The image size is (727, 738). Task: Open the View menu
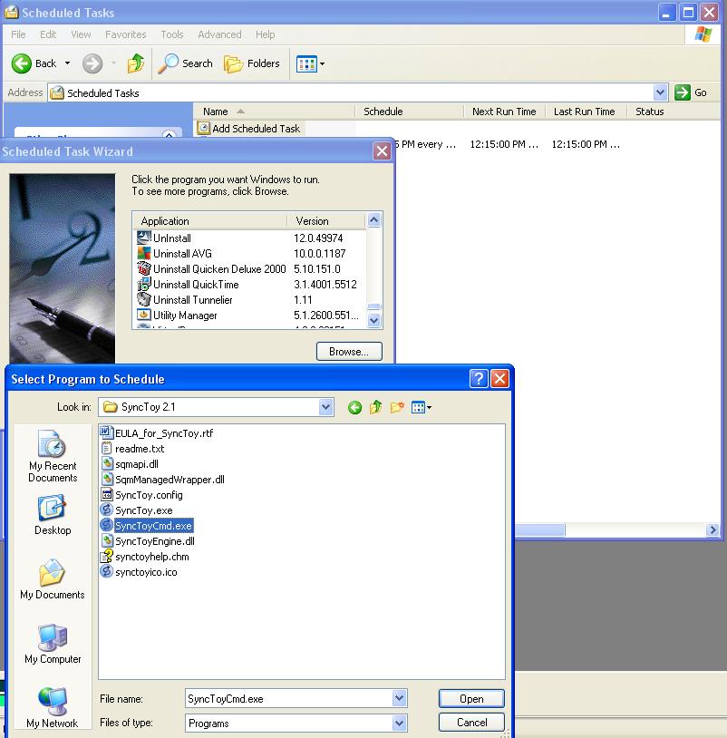[81, 34]
